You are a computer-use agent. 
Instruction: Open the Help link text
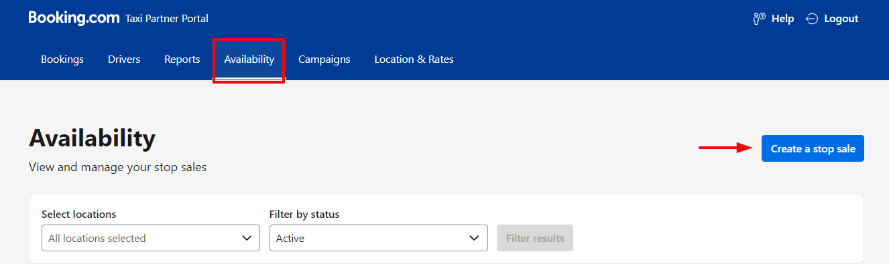(x=782, y=19)
